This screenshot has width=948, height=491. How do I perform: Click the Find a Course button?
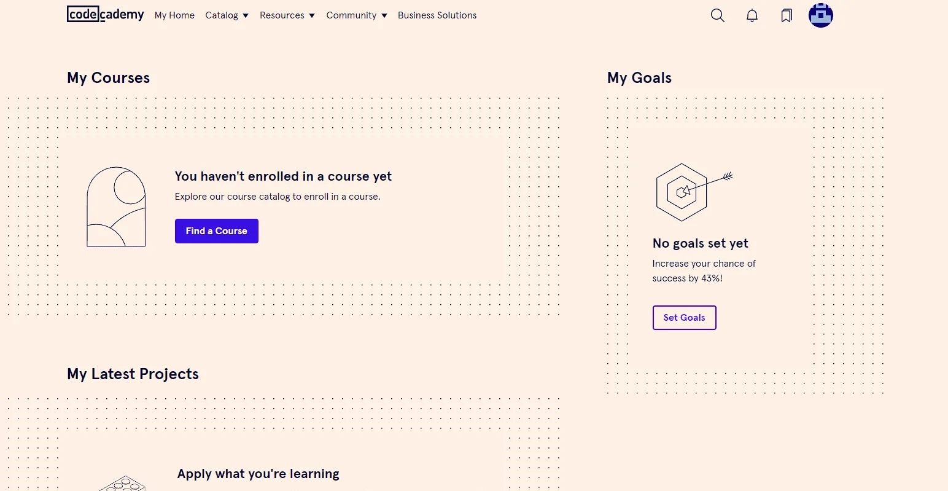[x=217, y=231]
